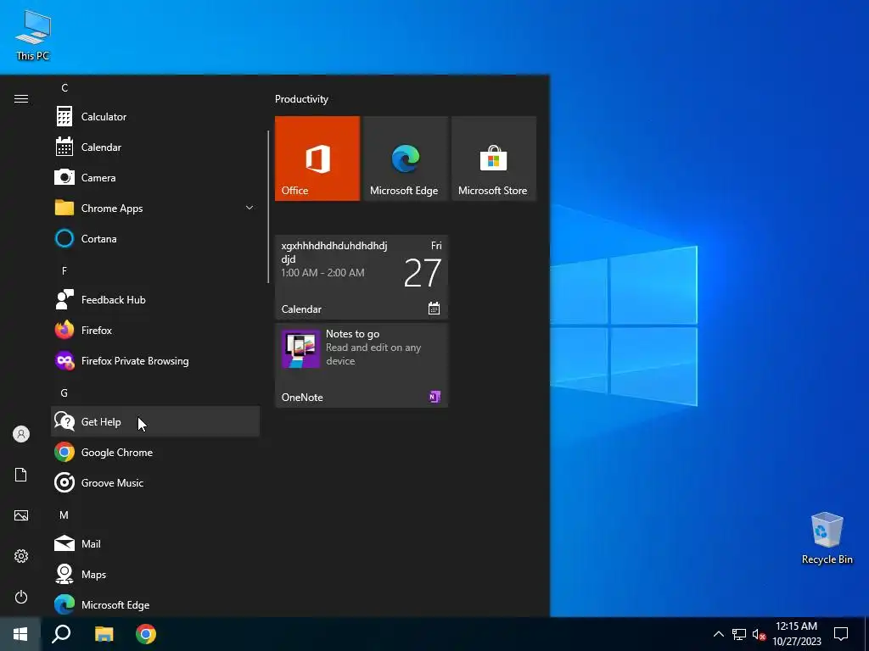The image size is (869, 651).
Task: Select the Recycle Bin desktop icon
Action: [827, 538]
